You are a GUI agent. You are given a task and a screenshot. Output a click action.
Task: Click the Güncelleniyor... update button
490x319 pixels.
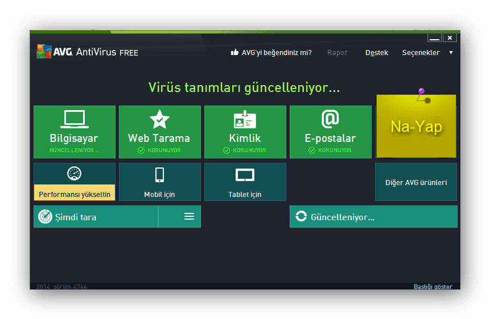click(x=373, y=216)
